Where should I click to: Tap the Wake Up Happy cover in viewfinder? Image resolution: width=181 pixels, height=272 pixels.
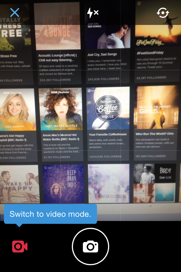[x=20, y=184]
